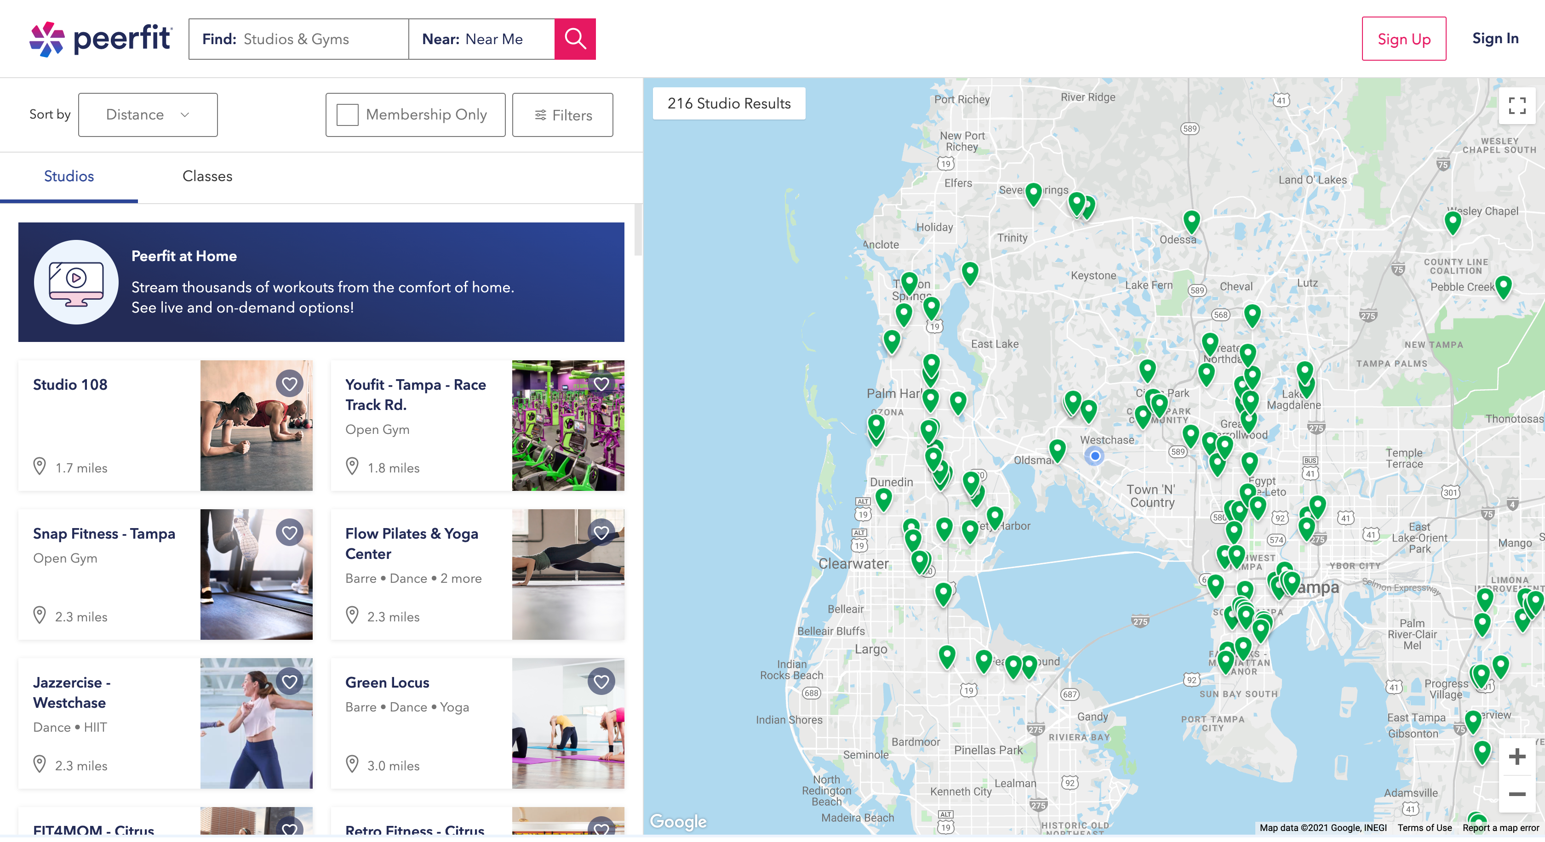
Task: Zoom out on the map with minus
Action: point(1517,794)
